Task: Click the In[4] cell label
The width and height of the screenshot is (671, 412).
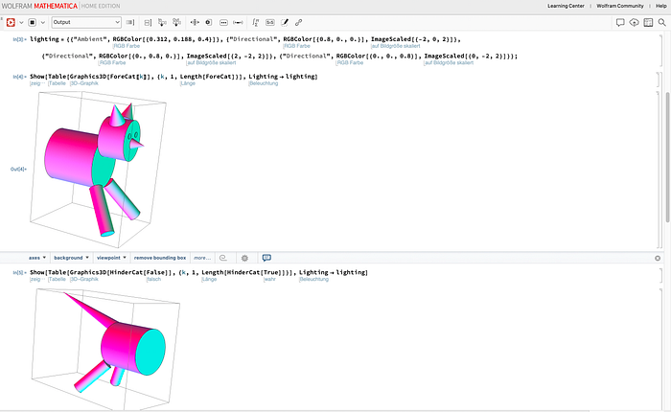Action: tap(19, 77)
